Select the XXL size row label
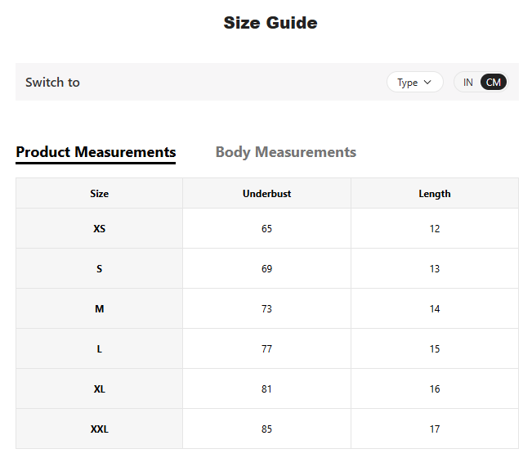The width and height of the screenshot is (532, 458). 99,429
